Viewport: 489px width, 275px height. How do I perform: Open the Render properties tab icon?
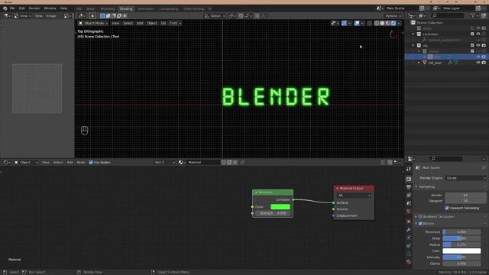tap(409, 179)
